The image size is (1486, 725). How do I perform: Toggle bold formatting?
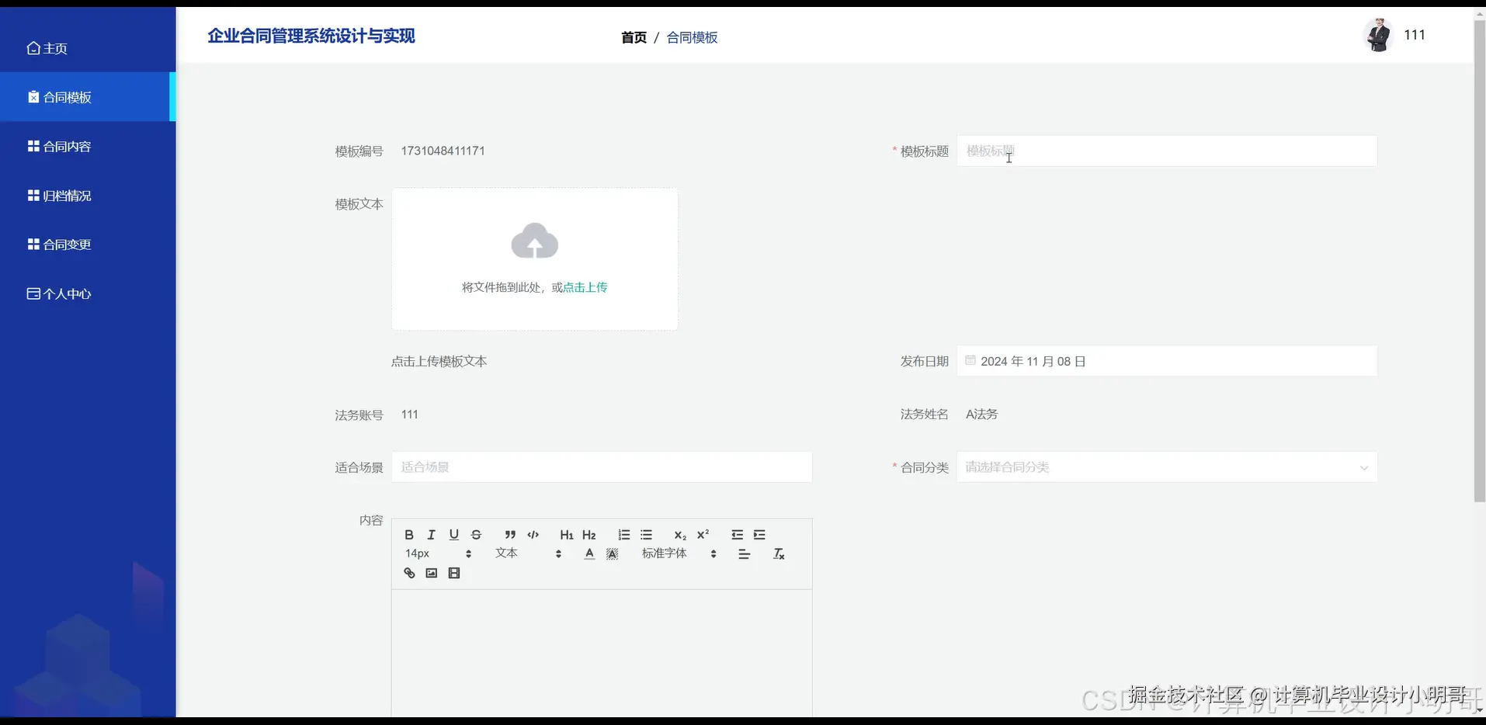coord(408,535)
